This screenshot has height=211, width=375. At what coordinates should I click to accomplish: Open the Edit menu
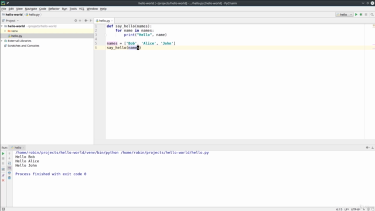tap(11, 9)
